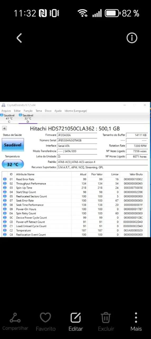Click the blue status orb for Start/Stop Count
Viewport: 151px width, 339px height.
5,192
